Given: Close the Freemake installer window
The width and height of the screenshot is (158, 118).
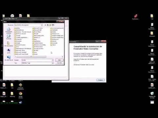Looking at the screenshot, I should [x=104, y=41].
